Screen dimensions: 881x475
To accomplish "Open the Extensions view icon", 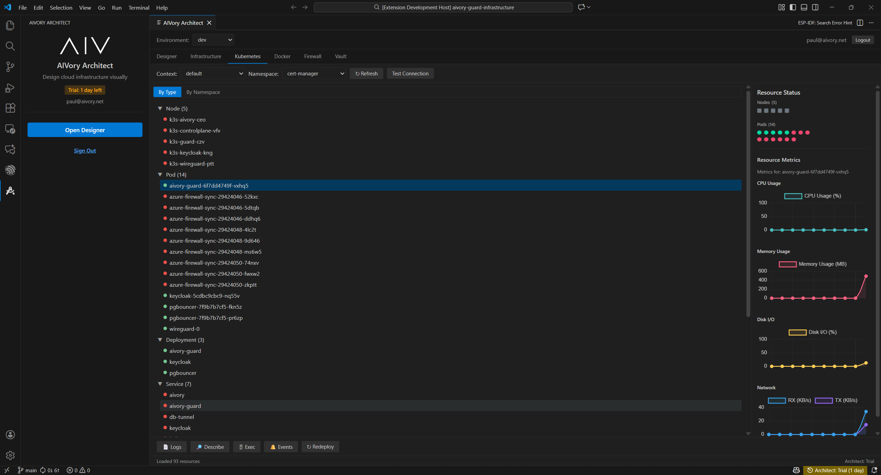I will pos(10,108).
